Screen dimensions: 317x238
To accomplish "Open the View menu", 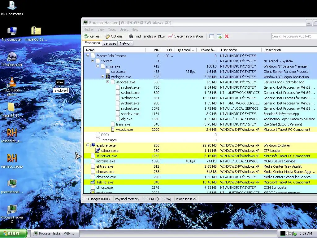I will (x=101, y=29).
